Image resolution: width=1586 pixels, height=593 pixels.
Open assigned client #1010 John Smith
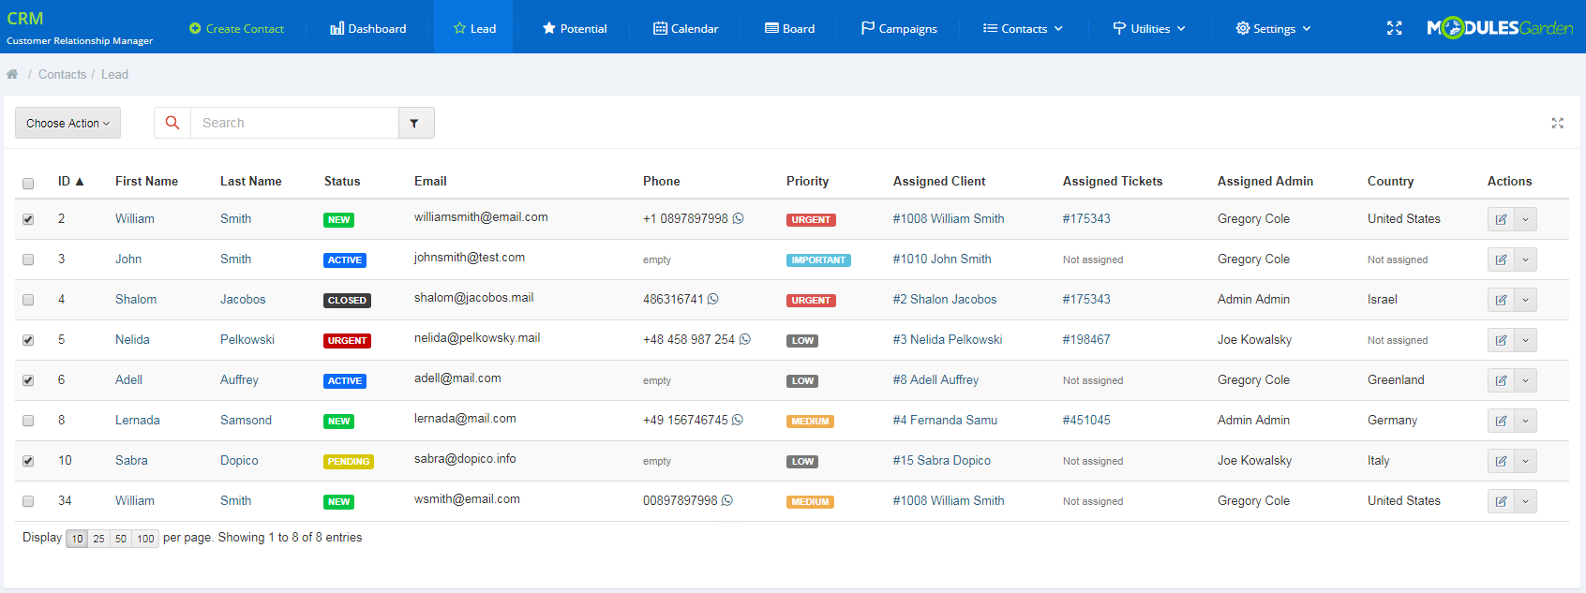tap(942, 259)
